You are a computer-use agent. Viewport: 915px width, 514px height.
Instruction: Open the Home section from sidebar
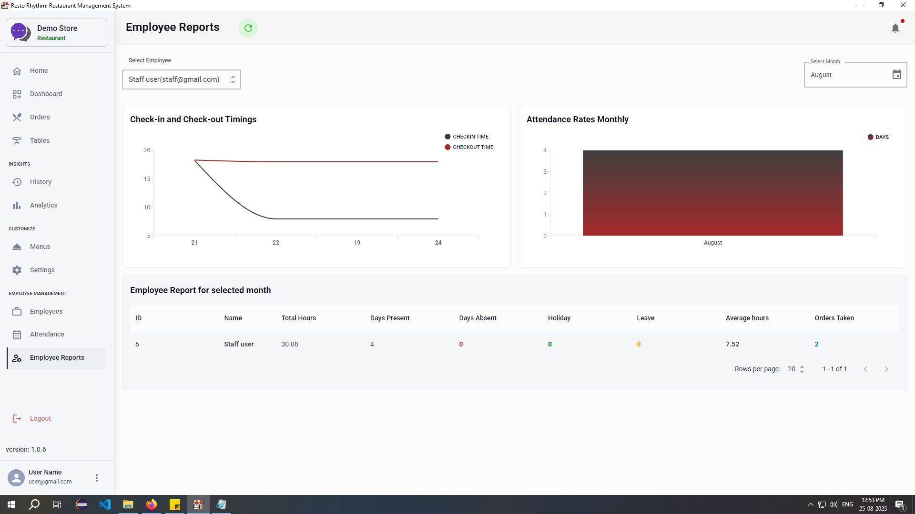17,70
